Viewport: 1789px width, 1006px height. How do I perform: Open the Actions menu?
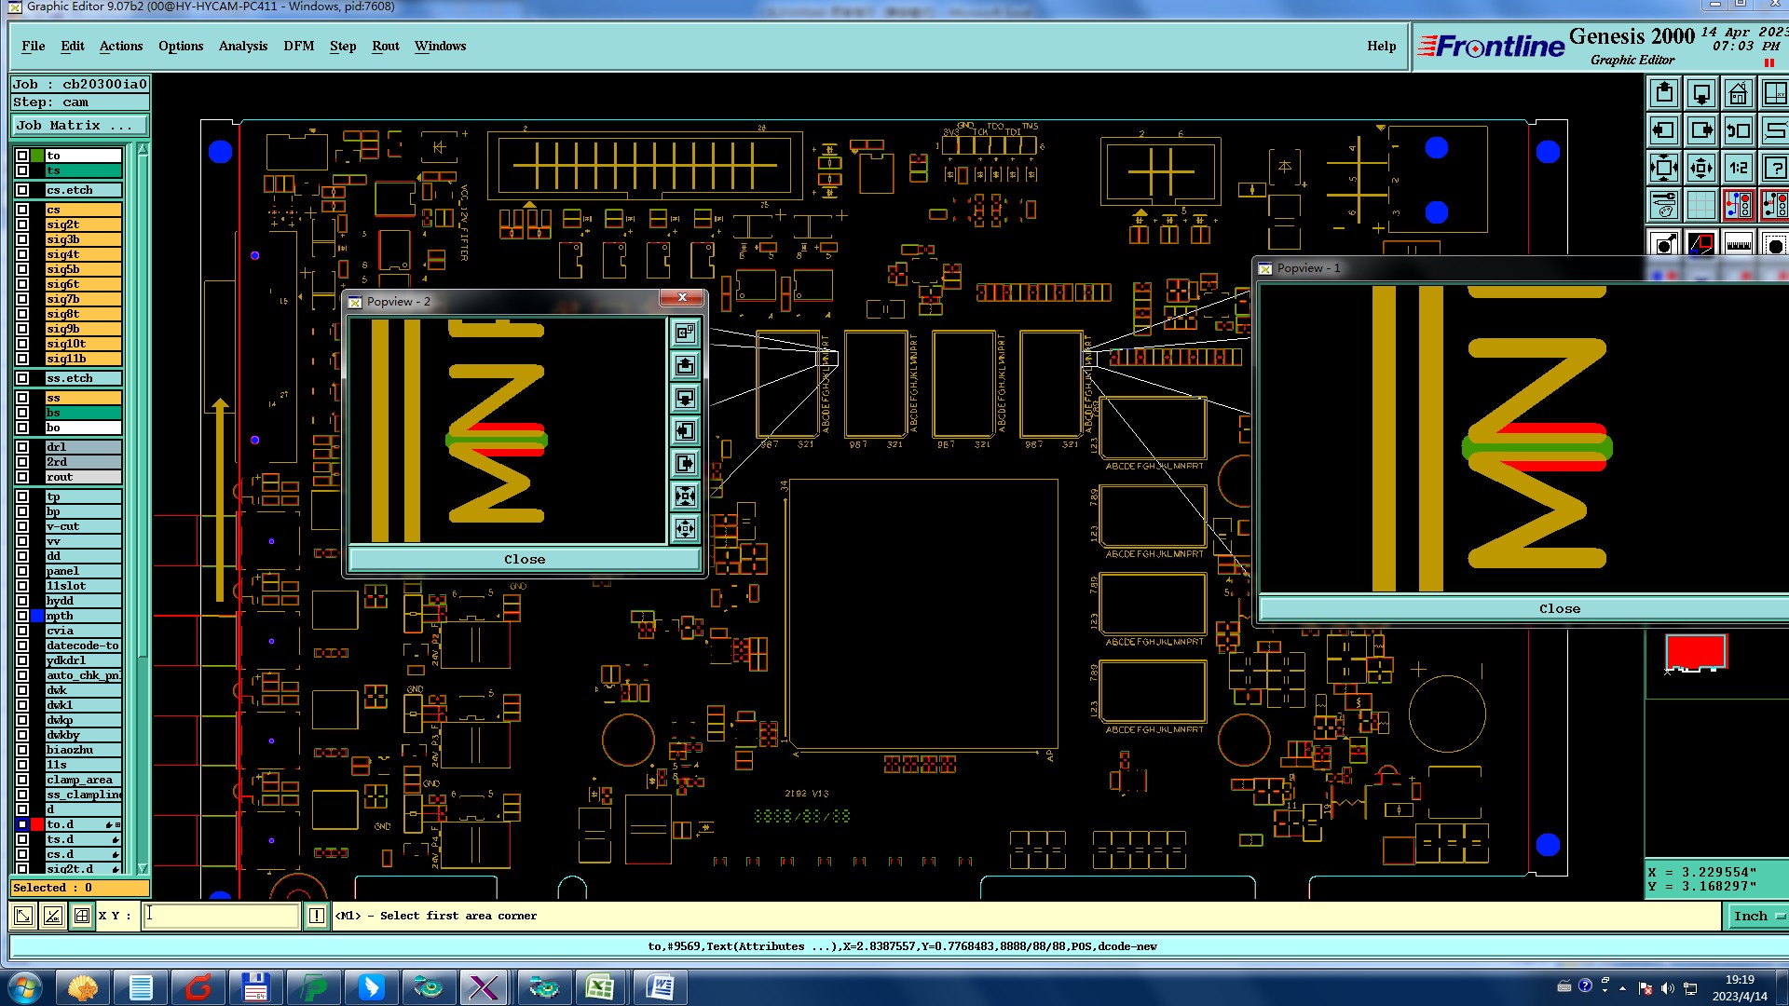(121, 46)
